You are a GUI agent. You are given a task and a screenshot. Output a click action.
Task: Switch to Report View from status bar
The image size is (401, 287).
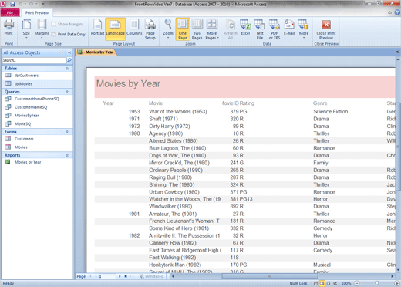[316, 283]
